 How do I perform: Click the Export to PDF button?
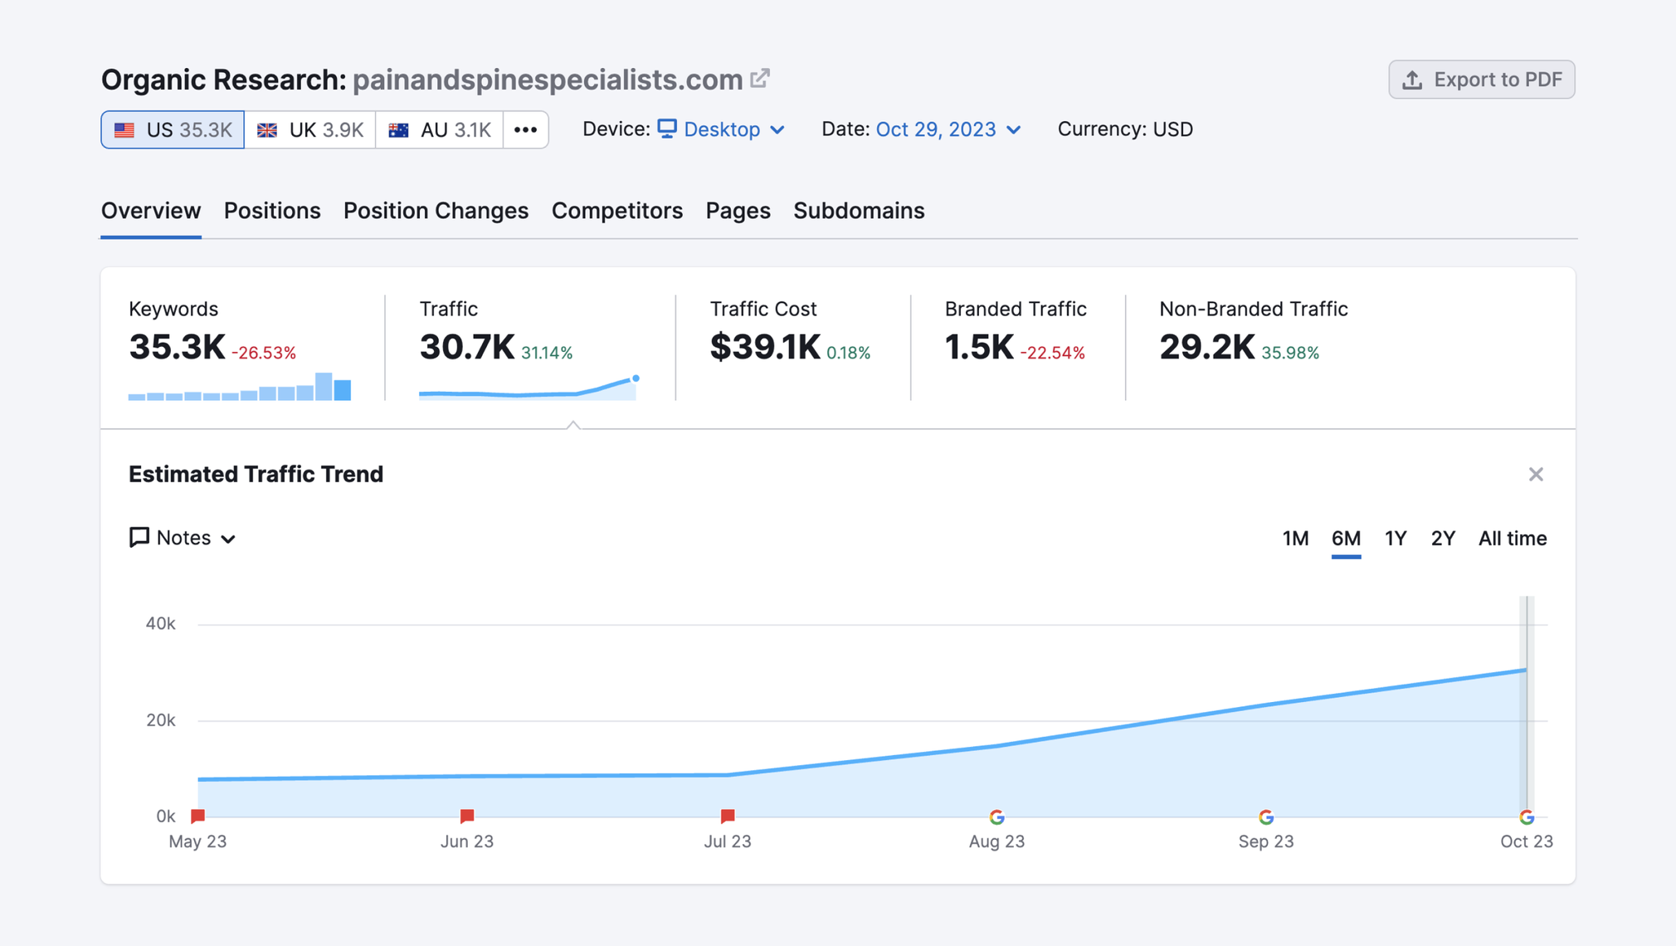pyautogui.click(x=1481, y=80)
